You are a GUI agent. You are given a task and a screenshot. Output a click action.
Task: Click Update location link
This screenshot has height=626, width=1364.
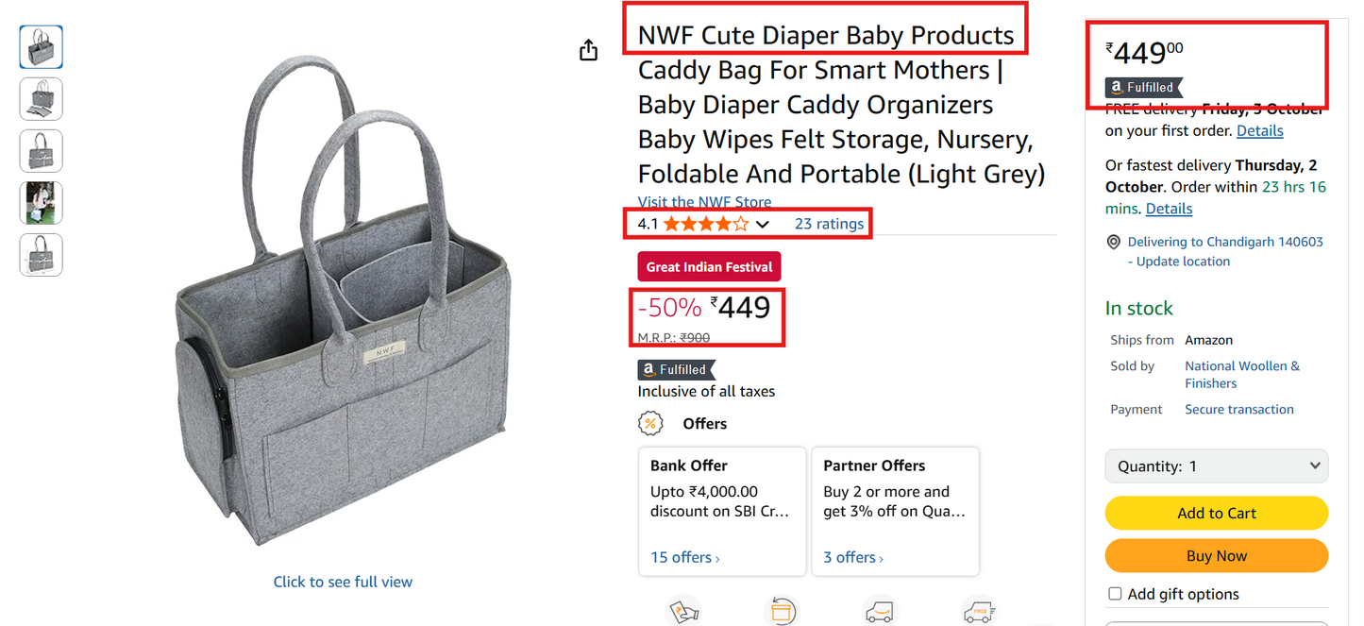(1180, 261)
